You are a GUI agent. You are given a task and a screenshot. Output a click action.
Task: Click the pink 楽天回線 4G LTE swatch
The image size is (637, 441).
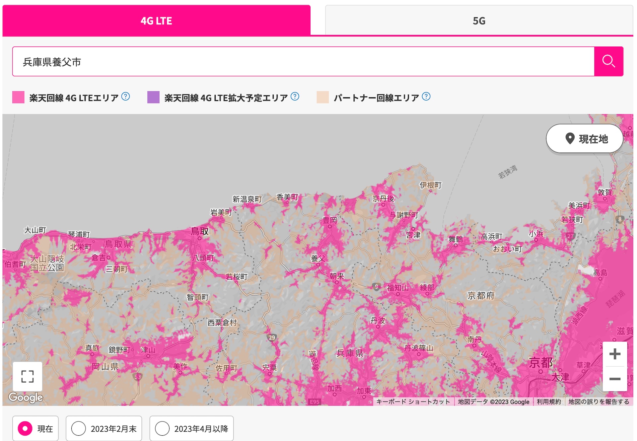coord(18,97)
